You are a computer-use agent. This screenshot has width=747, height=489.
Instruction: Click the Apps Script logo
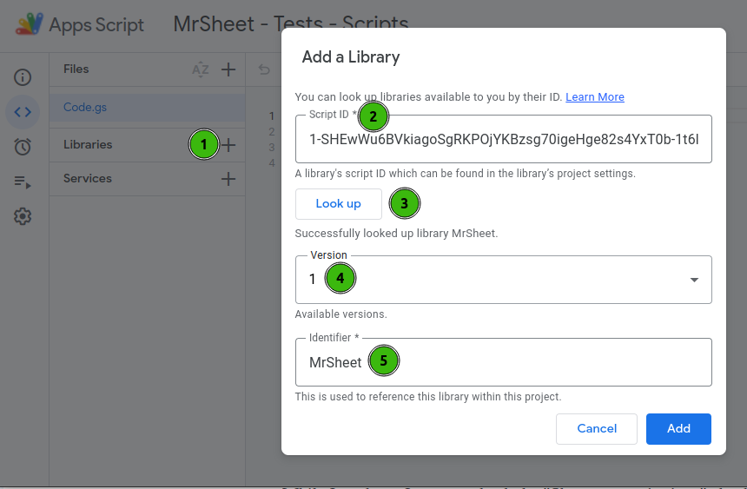click(x=30, y=23)
